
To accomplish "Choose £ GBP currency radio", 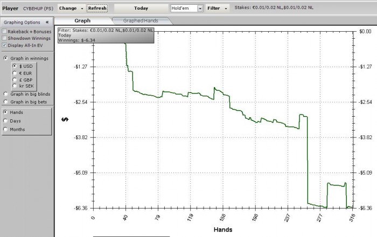I will tap(15, 80).
